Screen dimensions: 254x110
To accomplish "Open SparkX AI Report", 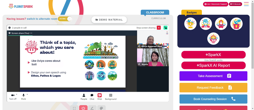I will [213, 65].
